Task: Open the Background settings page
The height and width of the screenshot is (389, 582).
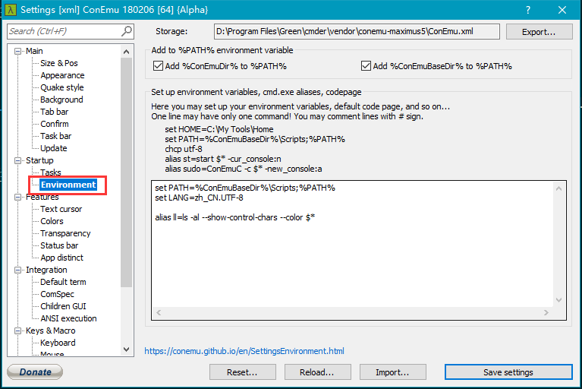Action: point(61,100)
